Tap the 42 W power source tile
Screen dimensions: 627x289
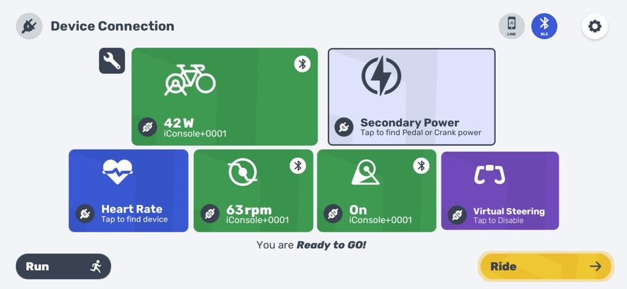(225, 97)
